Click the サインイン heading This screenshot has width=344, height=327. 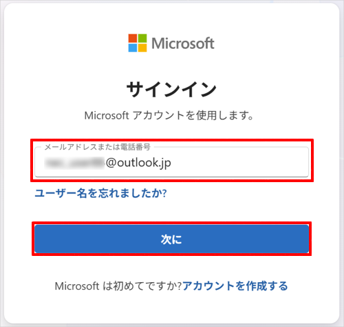coord(172,90)
